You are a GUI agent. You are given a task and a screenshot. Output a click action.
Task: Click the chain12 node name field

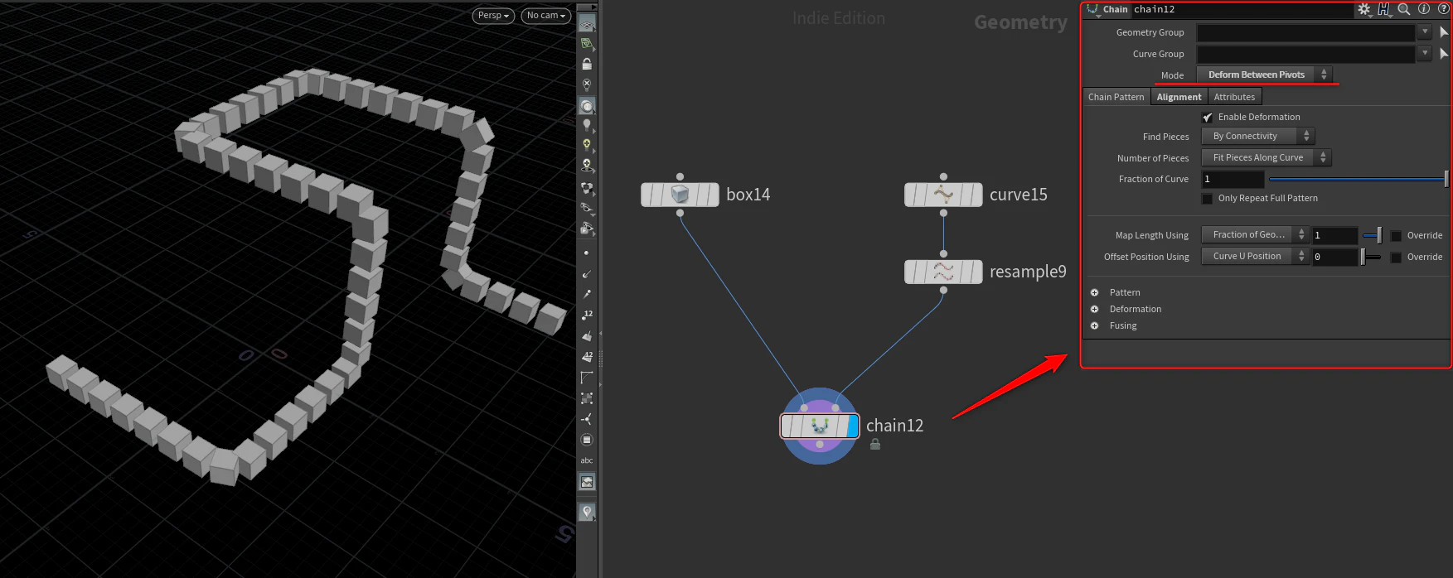click(1242, 9)
